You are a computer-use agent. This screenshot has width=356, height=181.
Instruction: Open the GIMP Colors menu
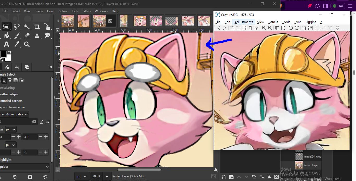(63, 11)
